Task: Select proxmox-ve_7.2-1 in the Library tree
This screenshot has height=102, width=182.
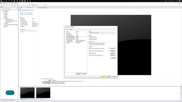Action: click(x=9, y=20)
